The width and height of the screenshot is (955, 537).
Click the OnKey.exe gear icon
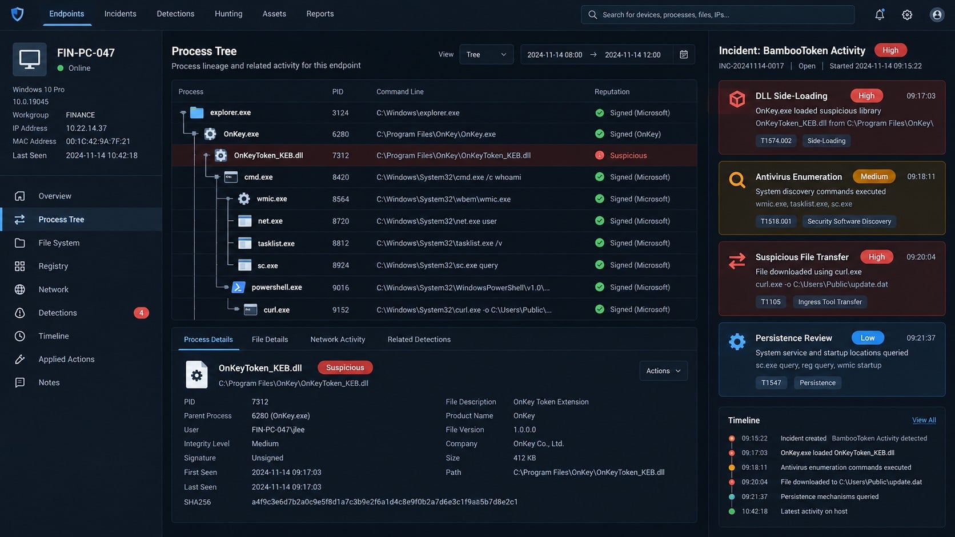point(210,134)
